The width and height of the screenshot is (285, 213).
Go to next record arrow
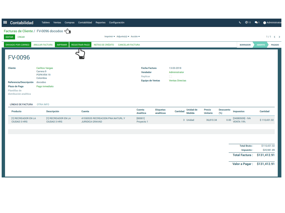click(279, 37)
